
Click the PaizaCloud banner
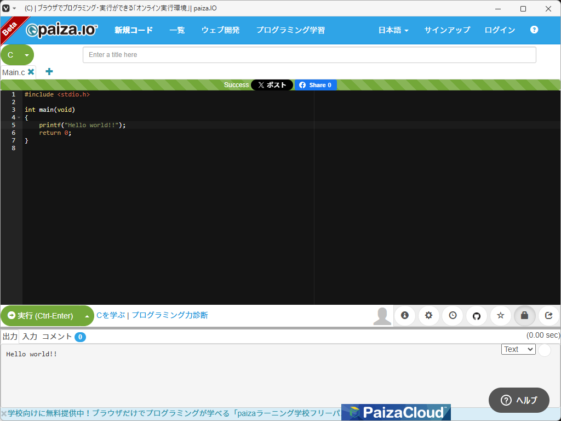[396, 412]
